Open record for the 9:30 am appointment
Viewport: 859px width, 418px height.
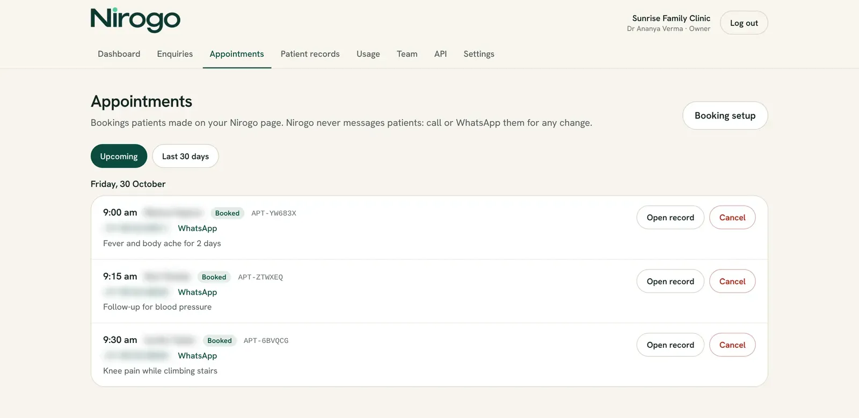tap(670, 345)
